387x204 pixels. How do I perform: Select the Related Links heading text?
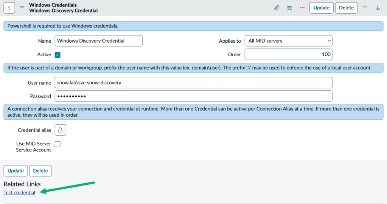(x=22, y=184)
